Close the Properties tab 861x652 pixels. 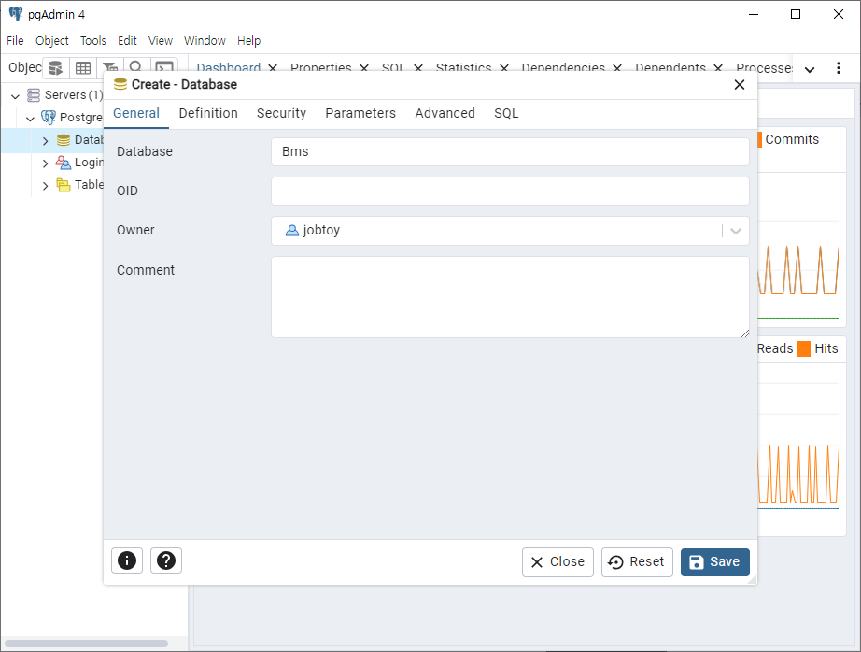(x=363, y=67)
